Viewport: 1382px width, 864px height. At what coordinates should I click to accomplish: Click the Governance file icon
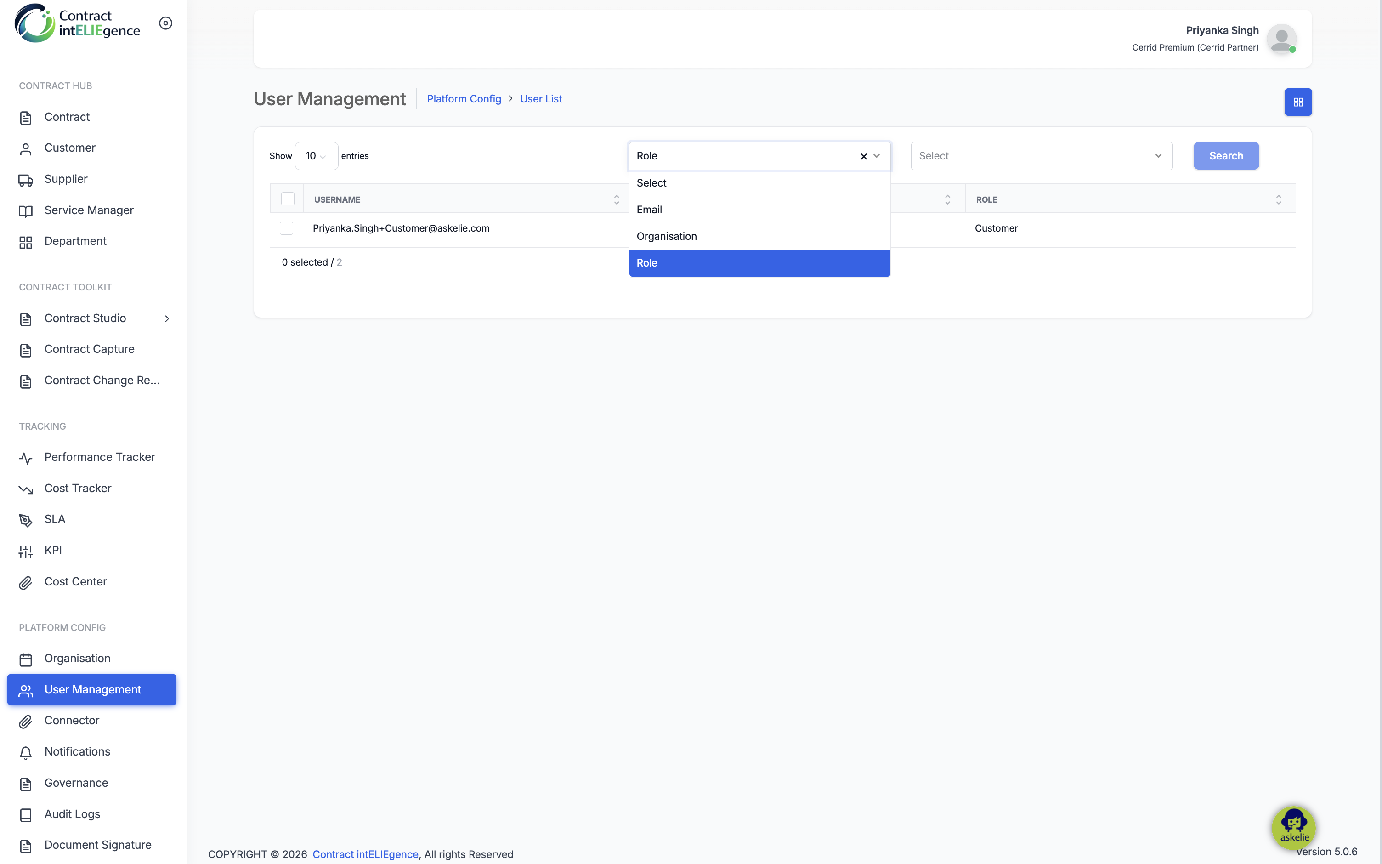pyautogui.click(x=26, y=784)
